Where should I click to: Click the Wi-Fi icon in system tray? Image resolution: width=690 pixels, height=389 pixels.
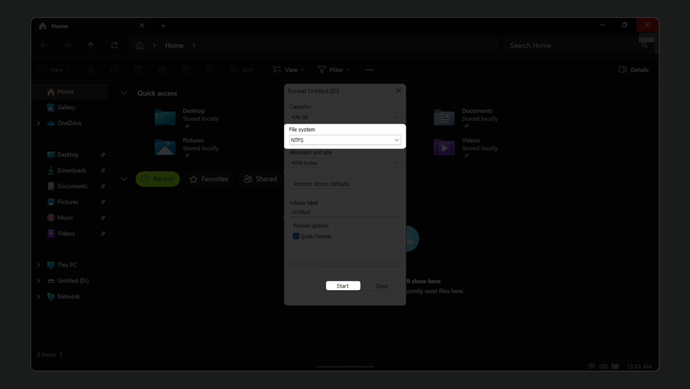point(592,366)
